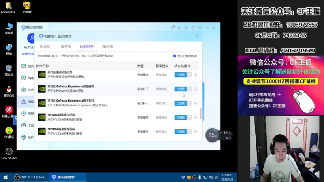Click the 软件名称 column header

[x=43, y=66]
